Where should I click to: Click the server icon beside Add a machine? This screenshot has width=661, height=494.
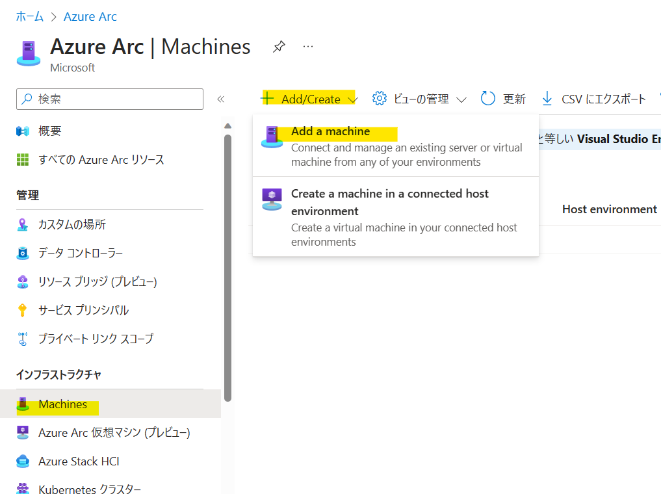click(272, 137)
